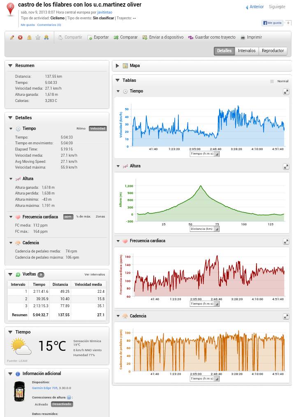Viewport: 296px width, 417px height.
Task: Click the Normal chart size swatch
Action: point(272,81)
